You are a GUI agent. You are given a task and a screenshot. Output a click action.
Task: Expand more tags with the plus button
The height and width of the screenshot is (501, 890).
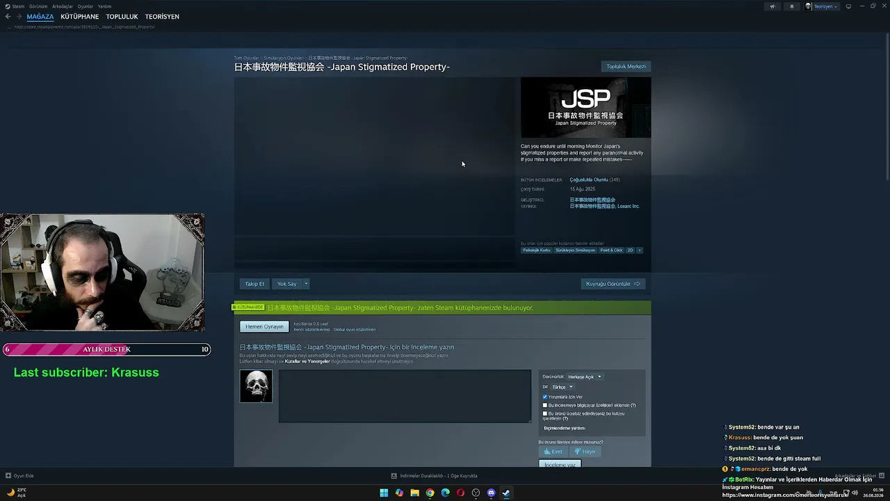coord(639,250)
